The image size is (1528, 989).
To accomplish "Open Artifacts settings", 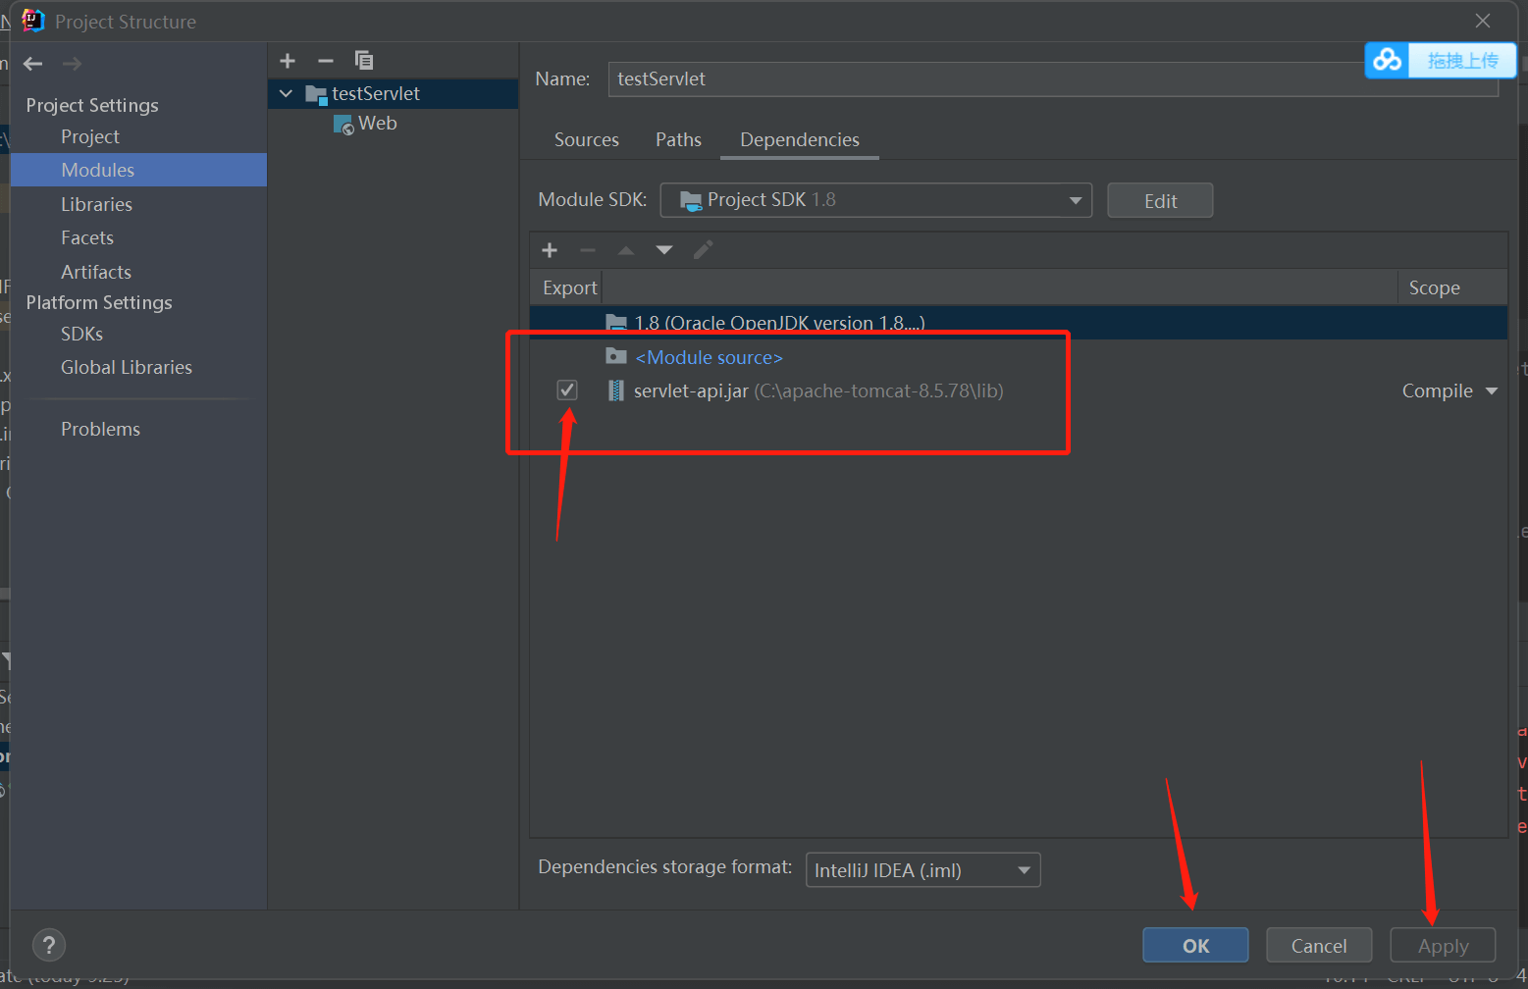I will pyautogui.click(x=96, y=272).
